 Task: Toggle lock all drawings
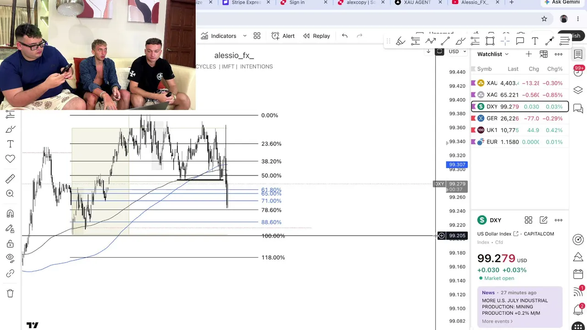pyautogui.click(x=10, y=243)
